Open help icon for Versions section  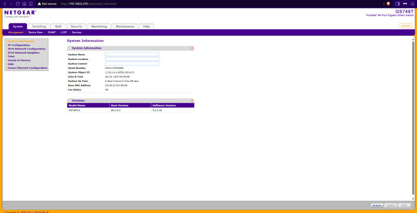[192, 101]
